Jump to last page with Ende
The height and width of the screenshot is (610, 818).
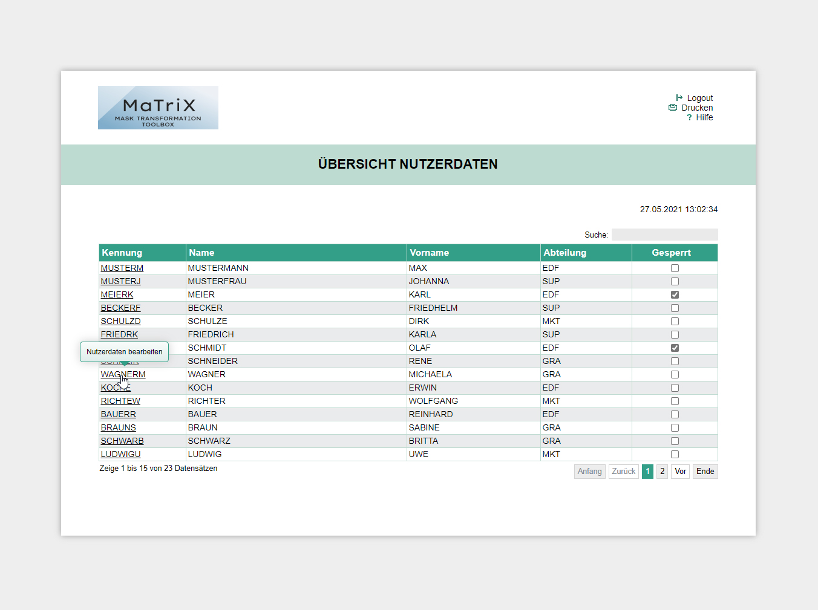705,472
